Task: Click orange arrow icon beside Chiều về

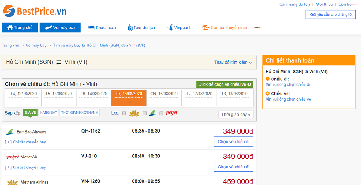Action: 268,93
